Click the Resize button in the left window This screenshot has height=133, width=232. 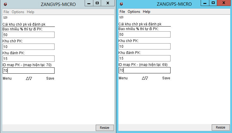point(104,128)
